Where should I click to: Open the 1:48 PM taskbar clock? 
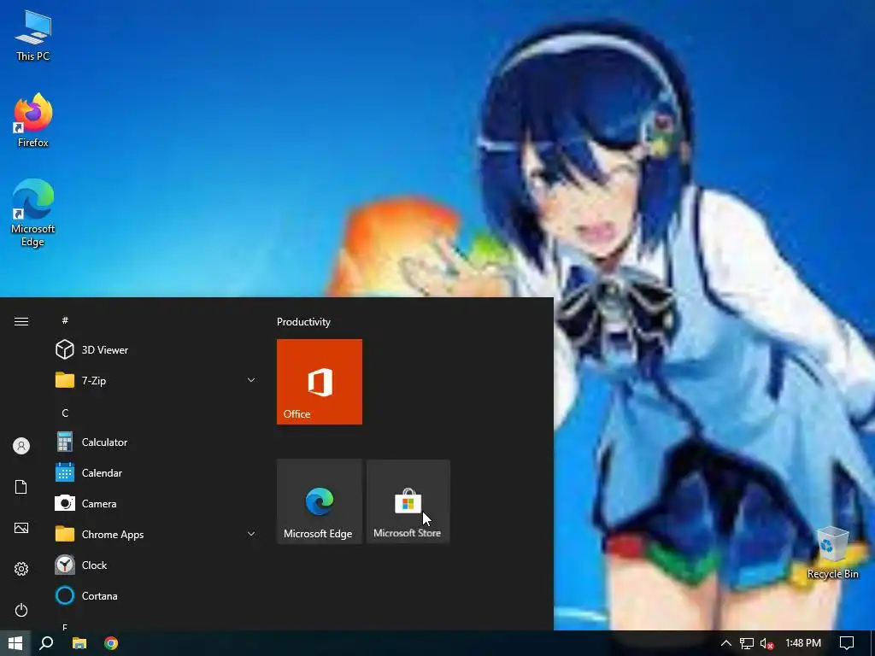click(803, 643)
